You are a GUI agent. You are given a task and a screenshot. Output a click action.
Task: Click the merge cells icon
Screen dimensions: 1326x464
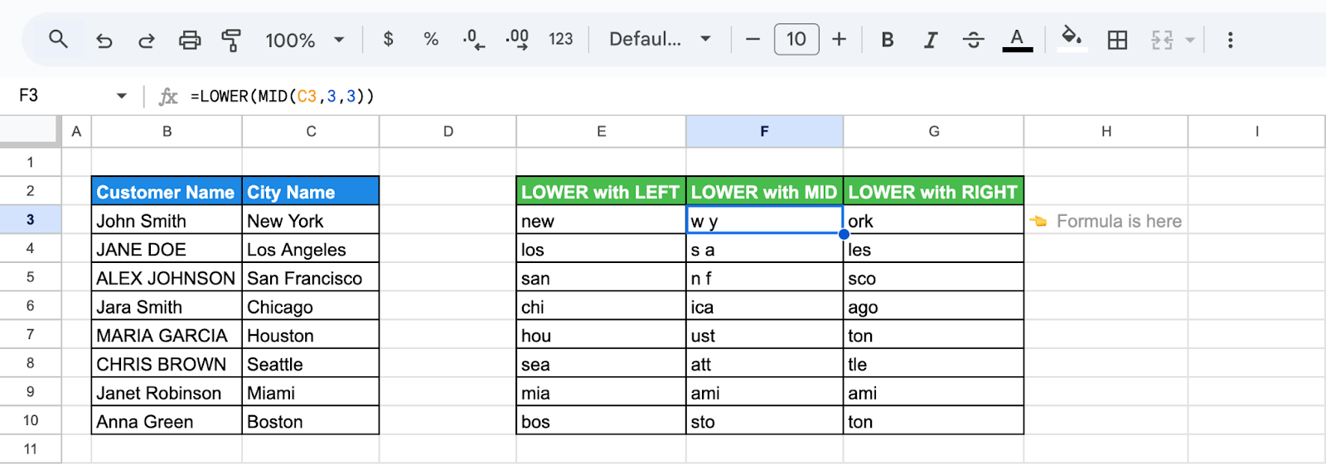click(1162, 40)
